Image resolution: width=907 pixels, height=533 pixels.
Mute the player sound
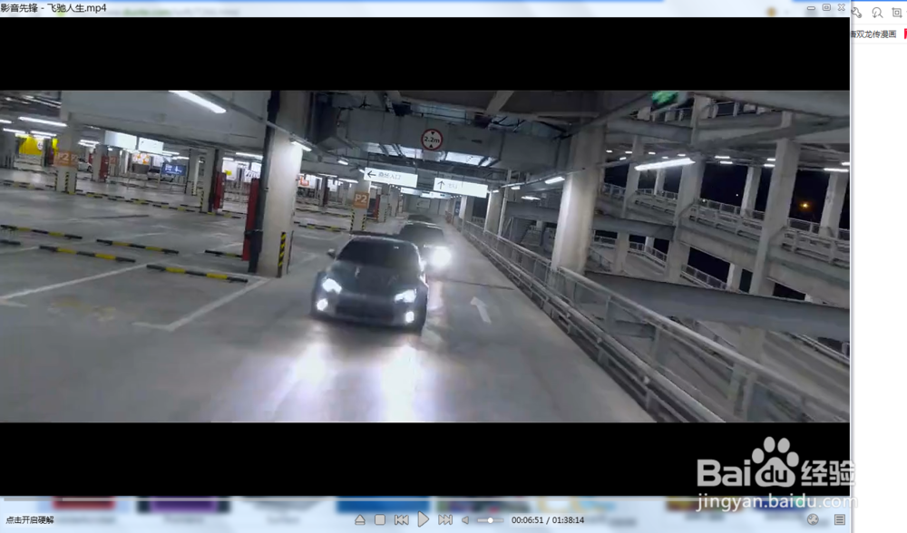[465, 519]
